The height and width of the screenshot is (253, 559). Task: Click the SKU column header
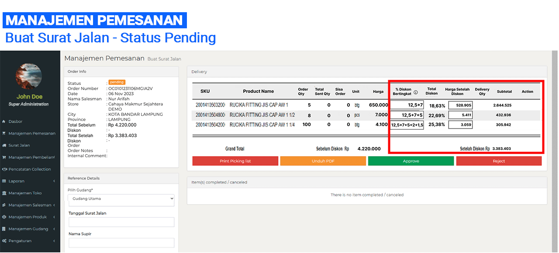coord(205,91)
